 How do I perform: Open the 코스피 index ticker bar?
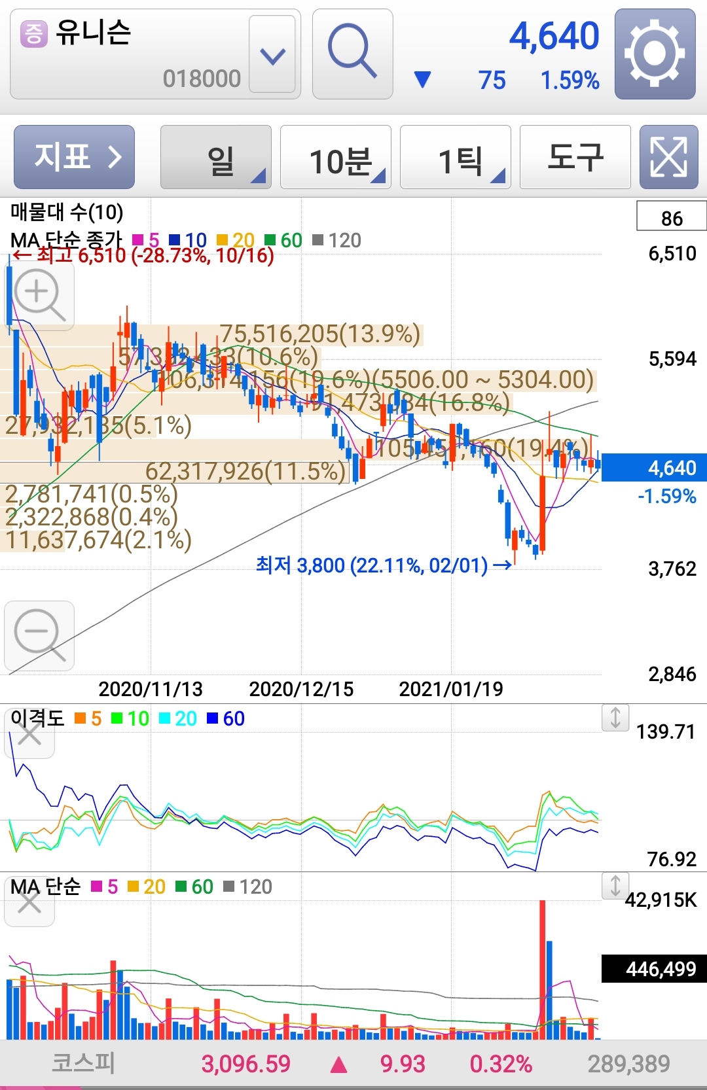tap(353, 1064)
